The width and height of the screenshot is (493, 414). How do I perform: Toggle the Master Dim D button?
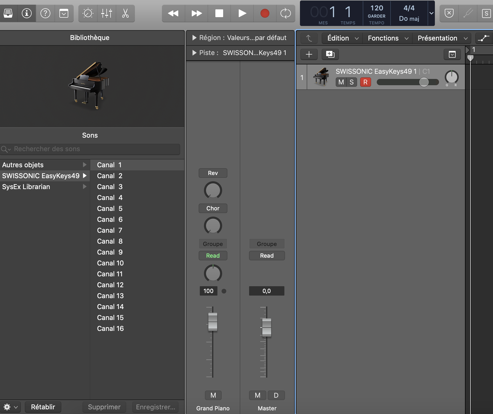(x=276, y=395)
